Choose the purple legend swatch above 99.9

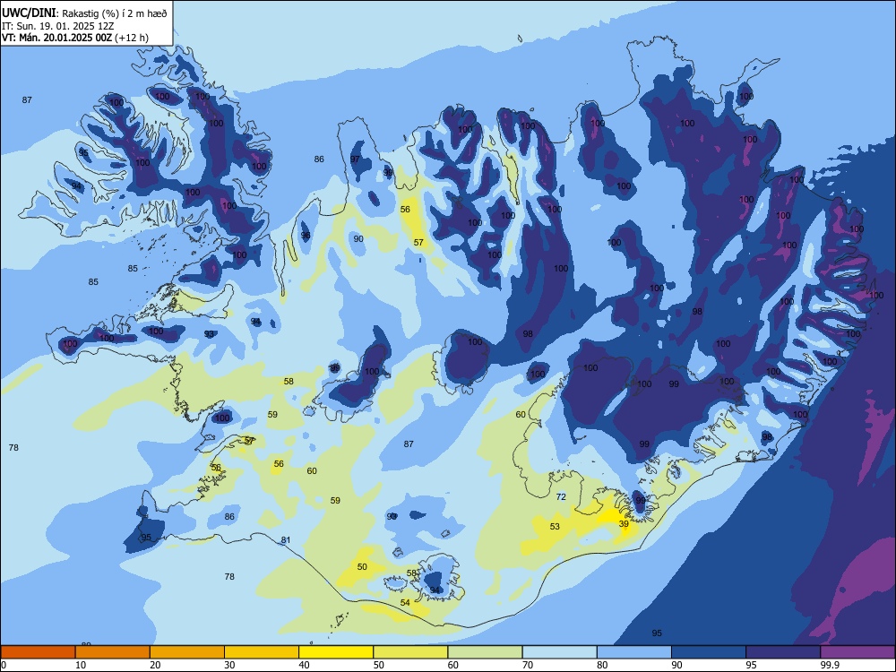pos(857,652)
